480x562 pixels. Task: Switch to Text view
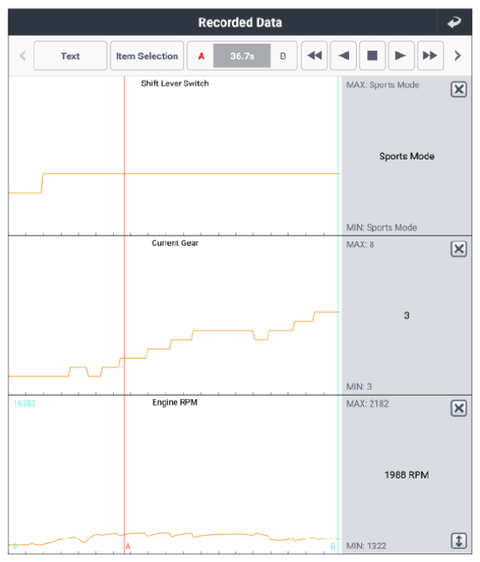(x=70, y=56)
